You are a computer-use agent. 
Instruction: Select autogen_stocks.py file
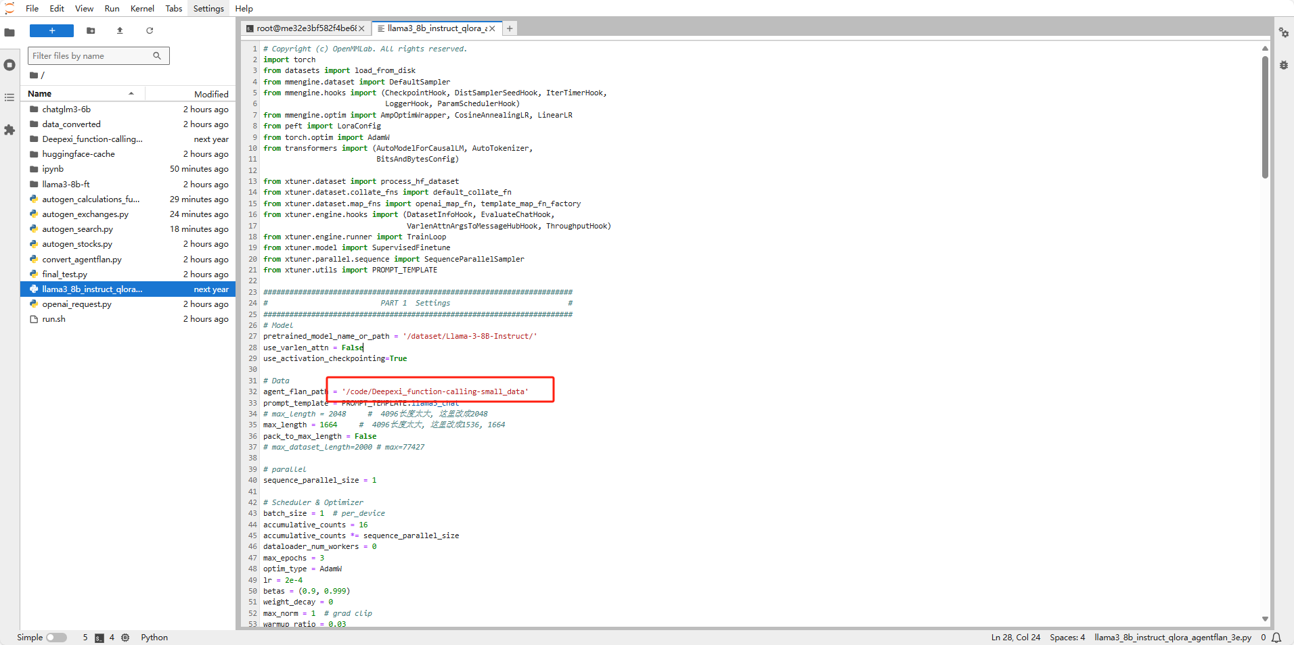tap(129, 244)
